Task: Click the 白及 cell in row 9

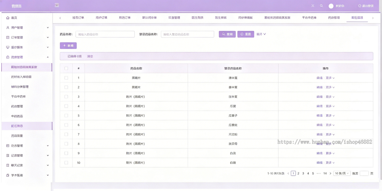Action: tap(233, 153)
